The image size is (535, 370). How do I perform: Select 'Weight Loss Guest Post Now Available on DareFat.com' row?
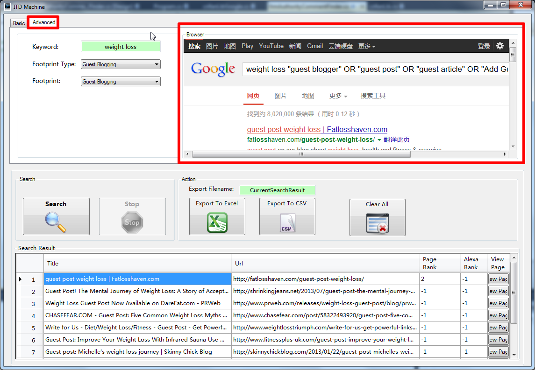[x=137, y=303]
